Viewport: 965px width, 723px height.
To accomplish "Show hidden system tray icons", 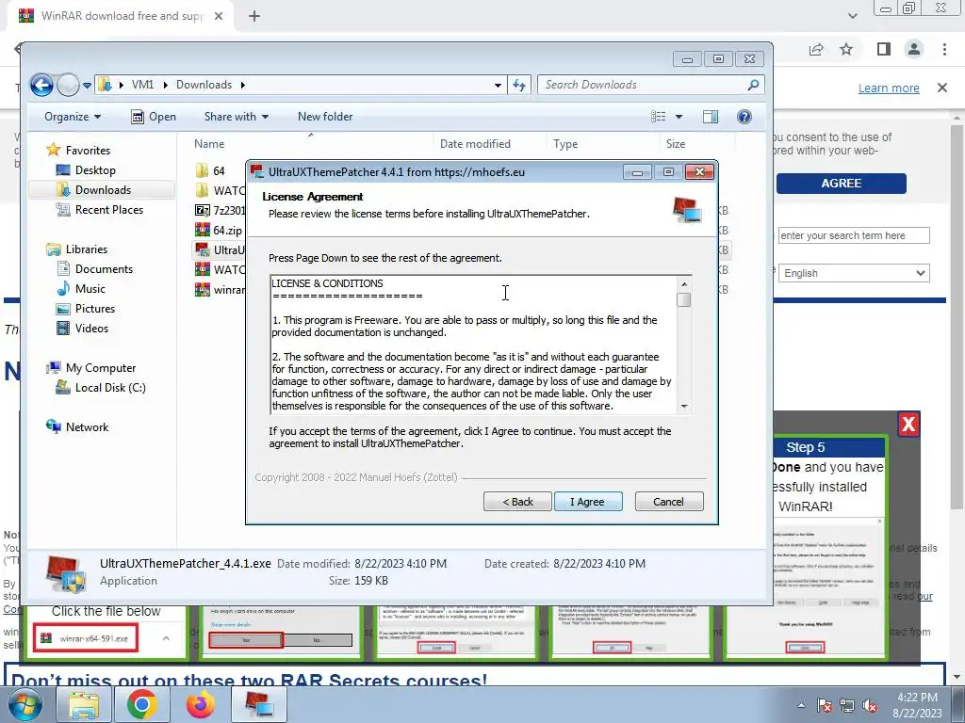I will 801,705.
